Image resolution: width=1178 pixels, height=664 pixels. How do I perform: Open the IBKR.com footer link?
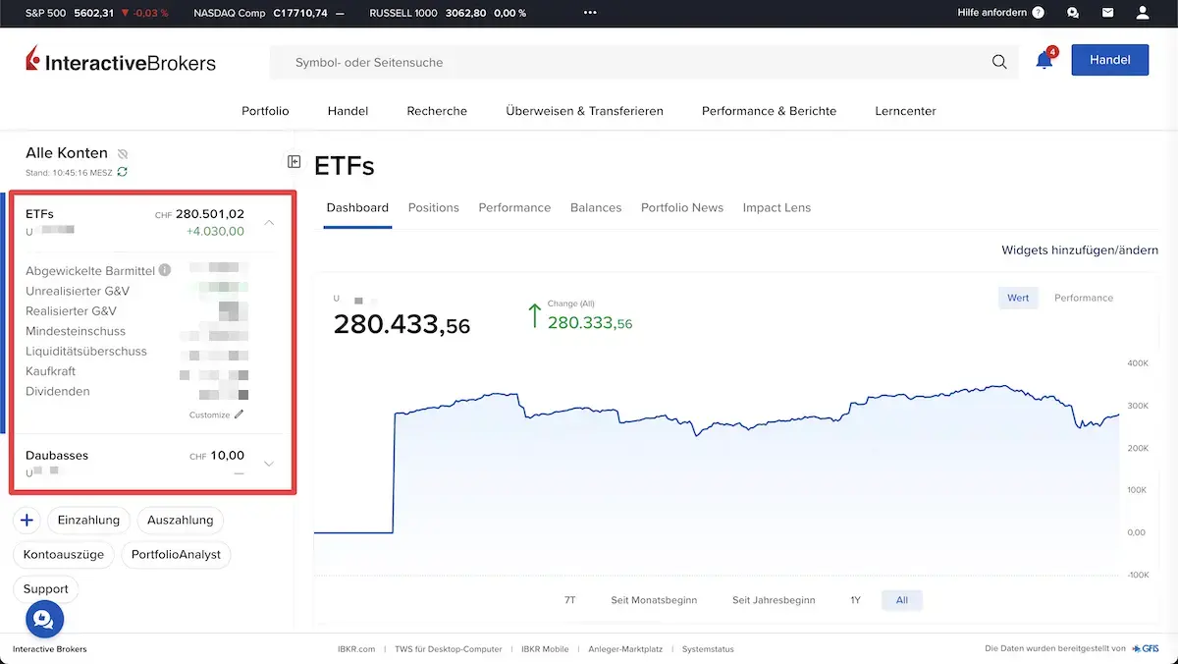click(x=355, y=649)
